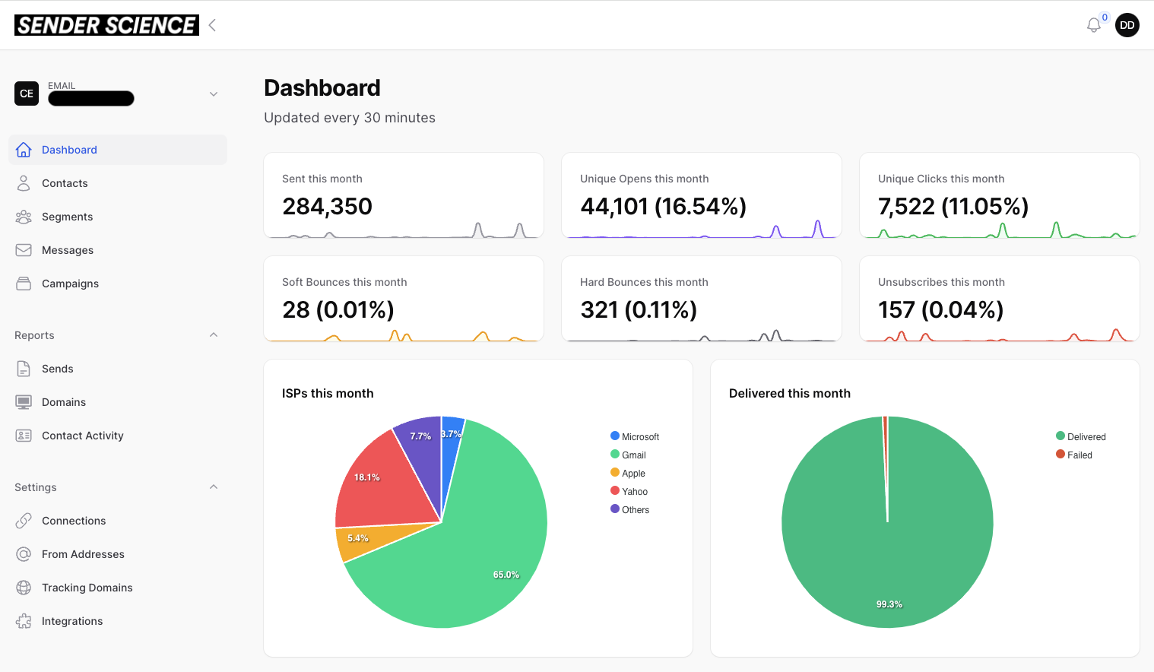Toggle Failed series in Delivered legend
1154x672 pixels.
[x=1074, y=455]
